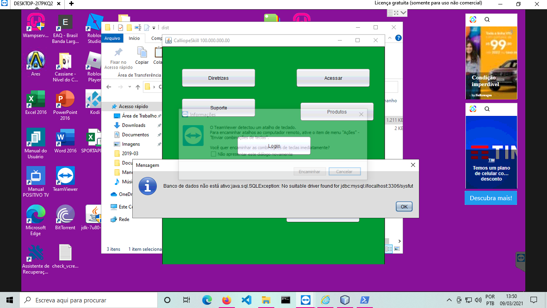This screenshot has width=547, height=308.
Task: Expand the TeamViewer toolbar chevron
Action: tap(403, 13)
